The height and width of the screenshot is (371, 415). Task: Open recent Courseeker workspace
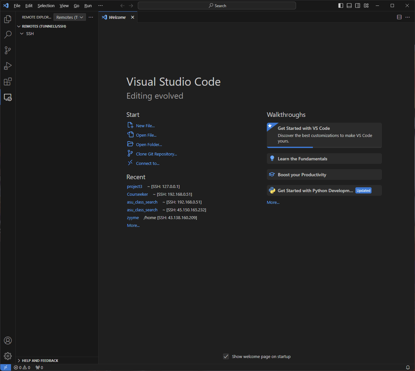[x=137, y=194]
